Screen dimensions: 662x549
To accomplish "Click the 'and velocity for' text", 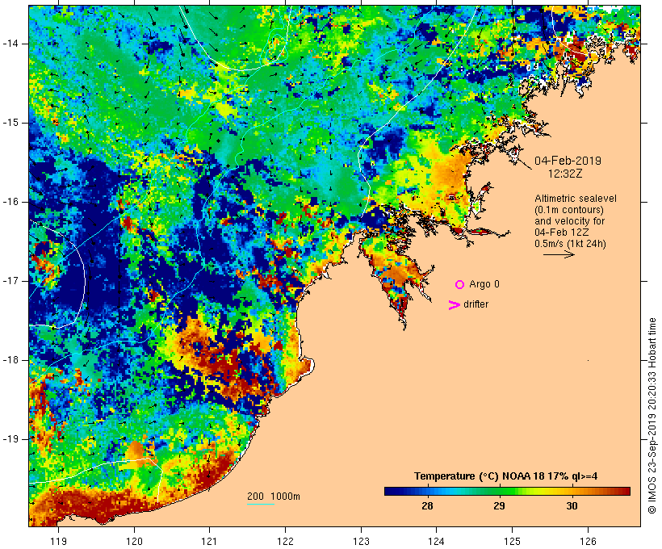I will (x=569, y=221).
